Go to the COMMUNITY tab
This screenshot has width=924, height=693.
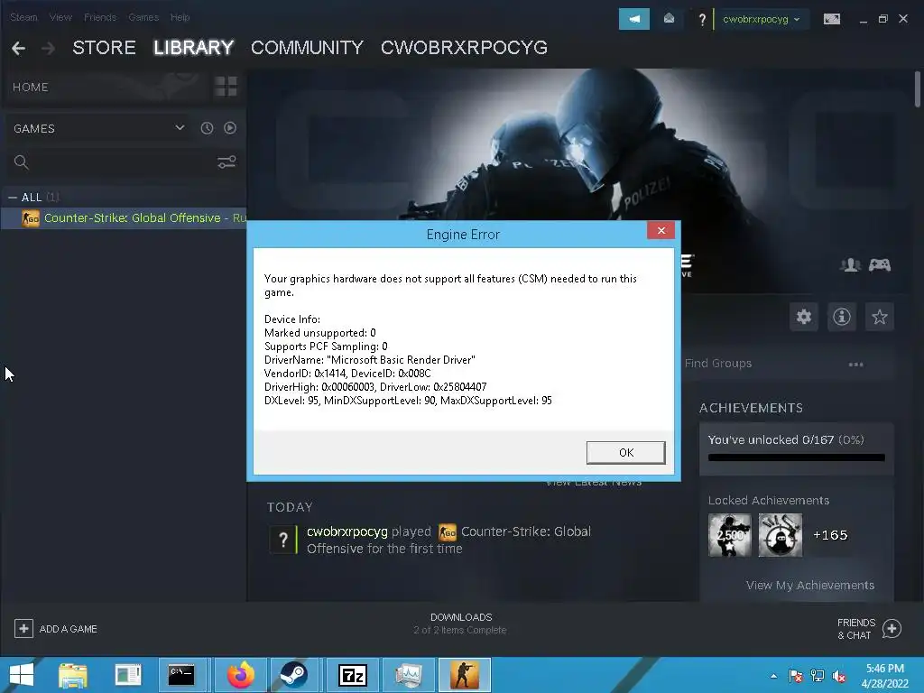[x=307, y=48]
